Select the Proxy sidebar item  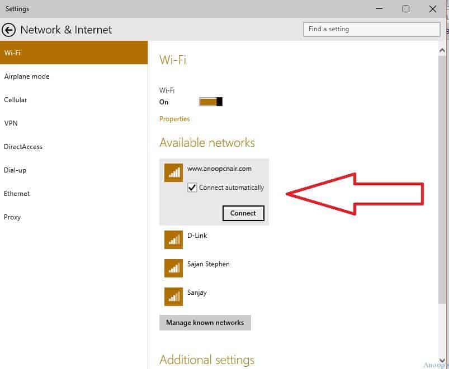click(12, 217)
